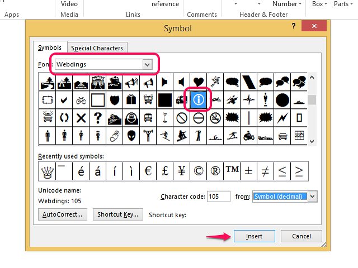
Task: Switch to the Special Characters tab
Action: (x=97, y=48)
